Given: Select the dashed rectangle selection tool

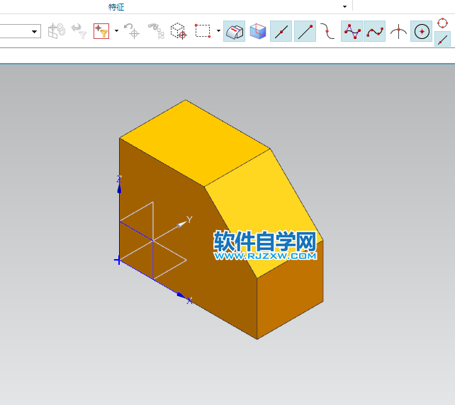Looking at the screenshot, I should (x=203, y=32).
